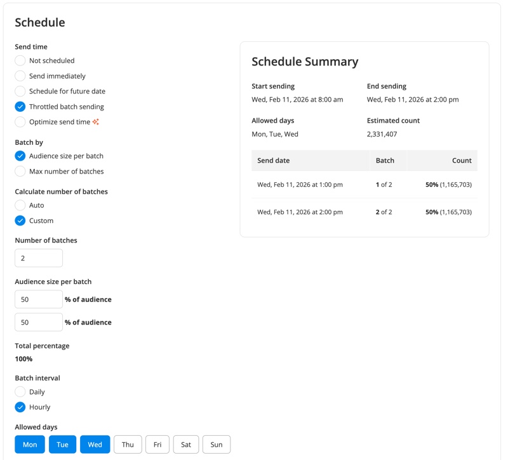This screenshot has width=508, height=460.
Task: Focus the Number of batches field
Action: (x=39, y=258)
